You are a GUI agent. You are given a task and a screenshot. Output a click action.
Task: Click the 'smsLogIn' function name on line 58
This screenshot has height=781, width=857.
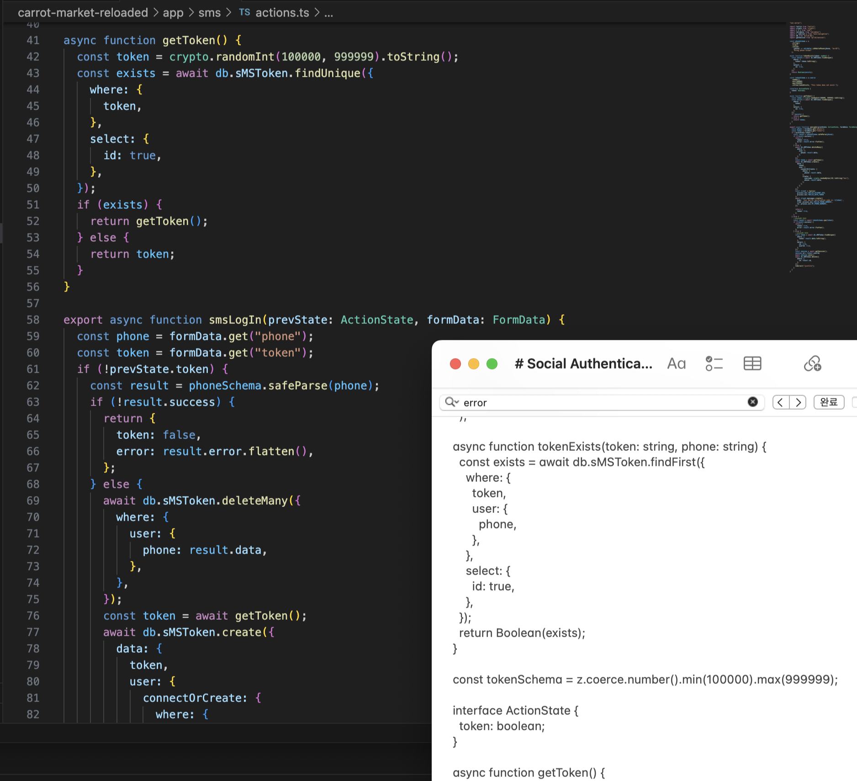(235, 320)
